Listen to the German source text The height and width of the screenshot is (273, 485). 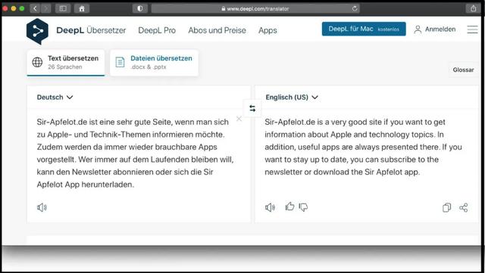tap(42, 207)
